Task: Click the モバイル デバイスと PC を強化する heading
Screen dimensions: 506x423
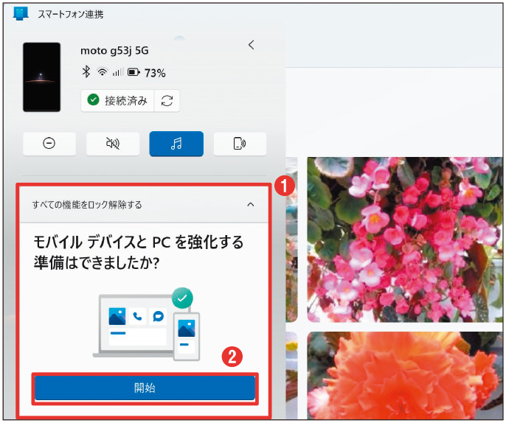Action: click(x=138, y=252)
